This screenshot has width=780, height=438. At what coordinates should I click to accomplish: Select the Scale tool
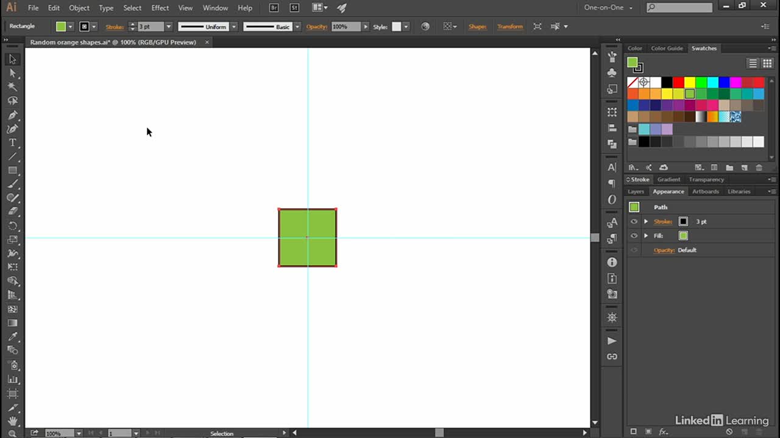click(x=12, y=240)
